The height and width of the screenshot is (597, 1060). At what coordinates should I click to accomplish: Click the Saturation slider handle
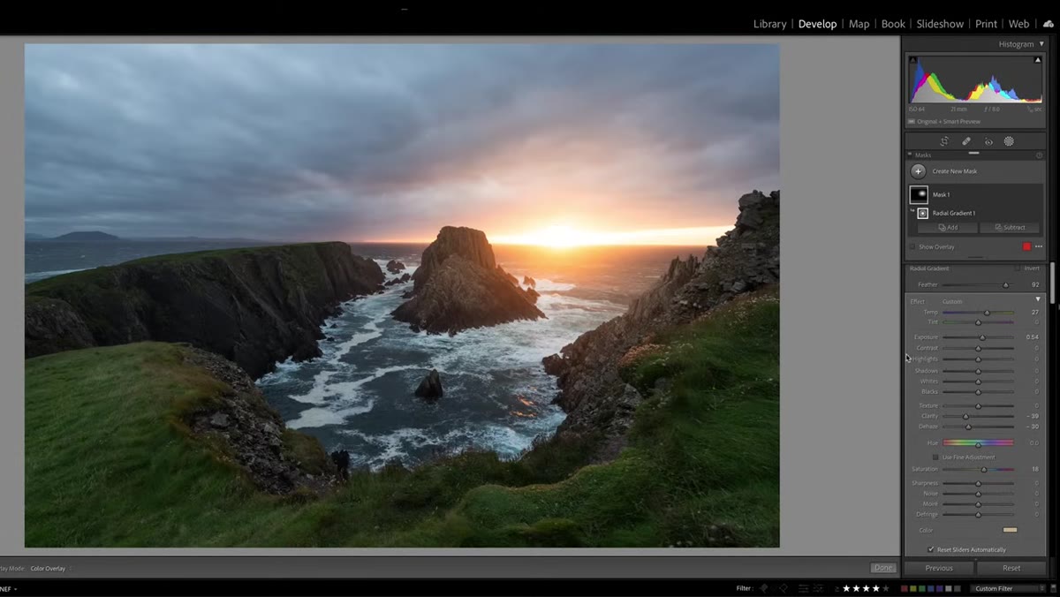coord(984,469)
